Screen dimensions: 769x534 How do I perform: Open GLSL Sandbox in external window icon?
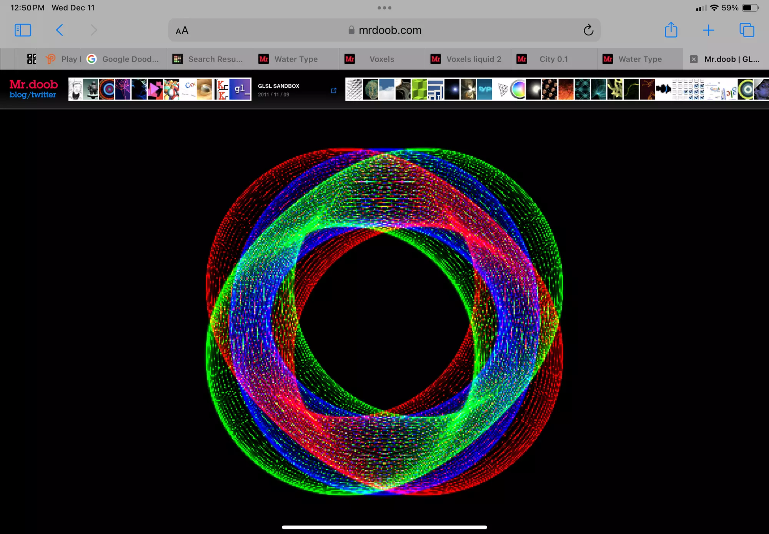point(333,91)
